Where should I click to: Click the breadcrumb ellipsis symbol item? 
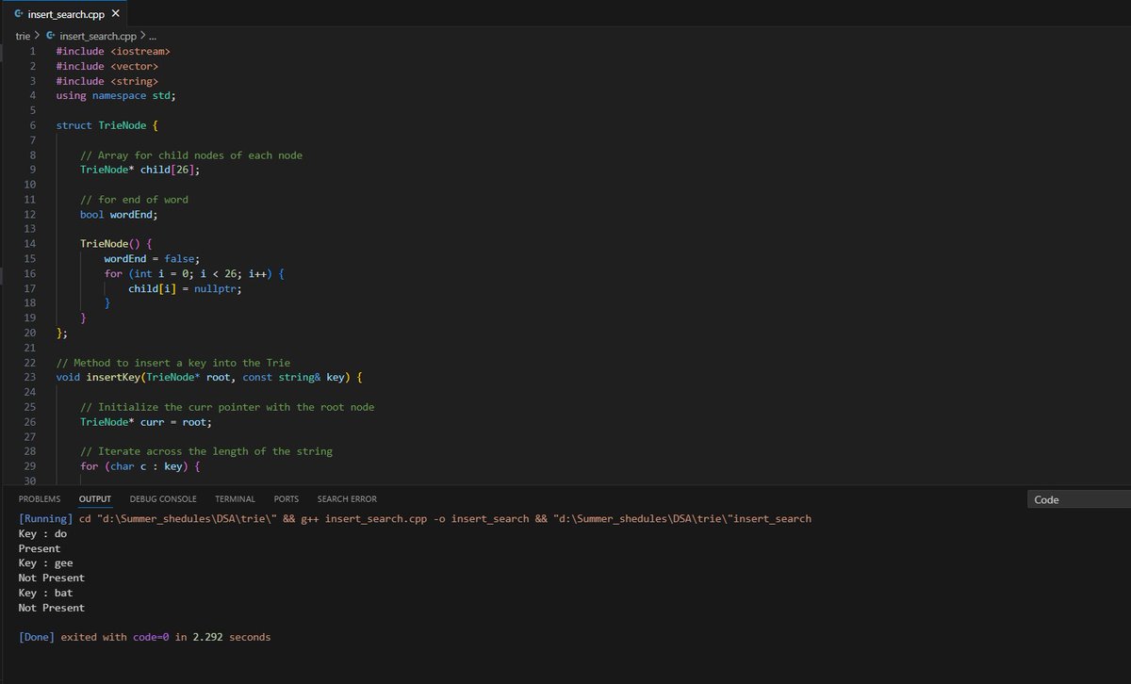152,36
